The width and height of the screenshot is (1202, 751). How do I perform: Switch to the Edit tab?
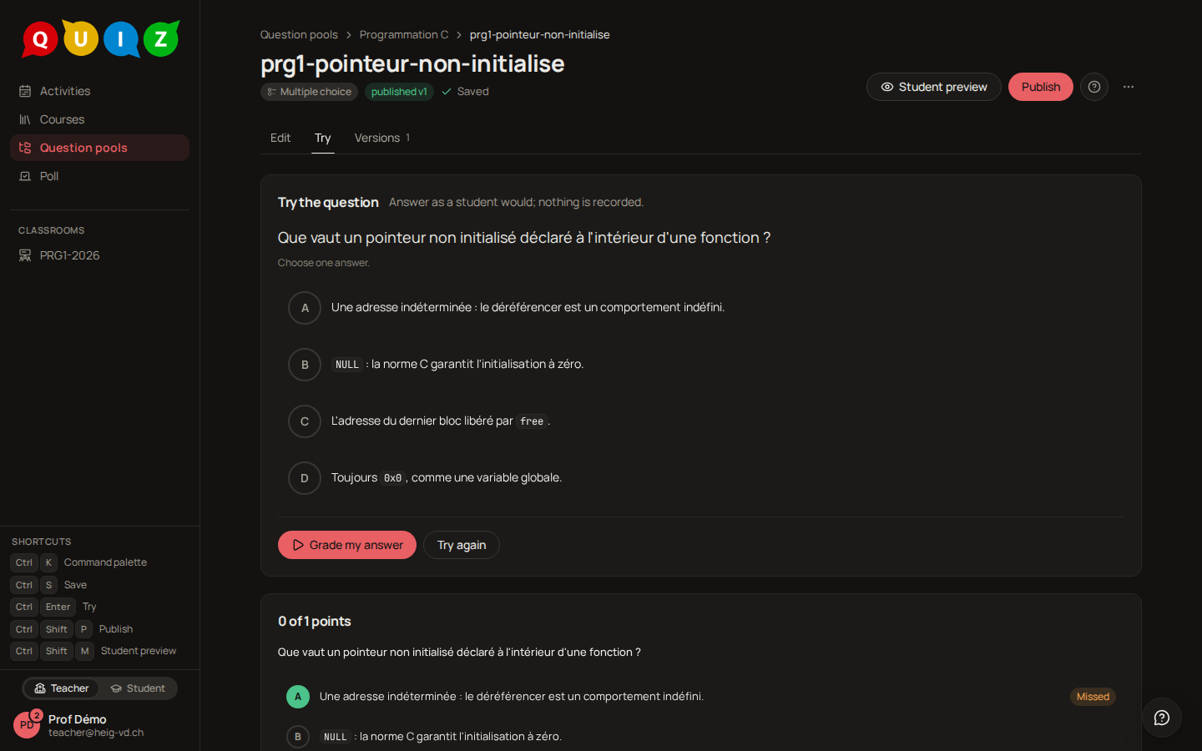click(280, 138)
